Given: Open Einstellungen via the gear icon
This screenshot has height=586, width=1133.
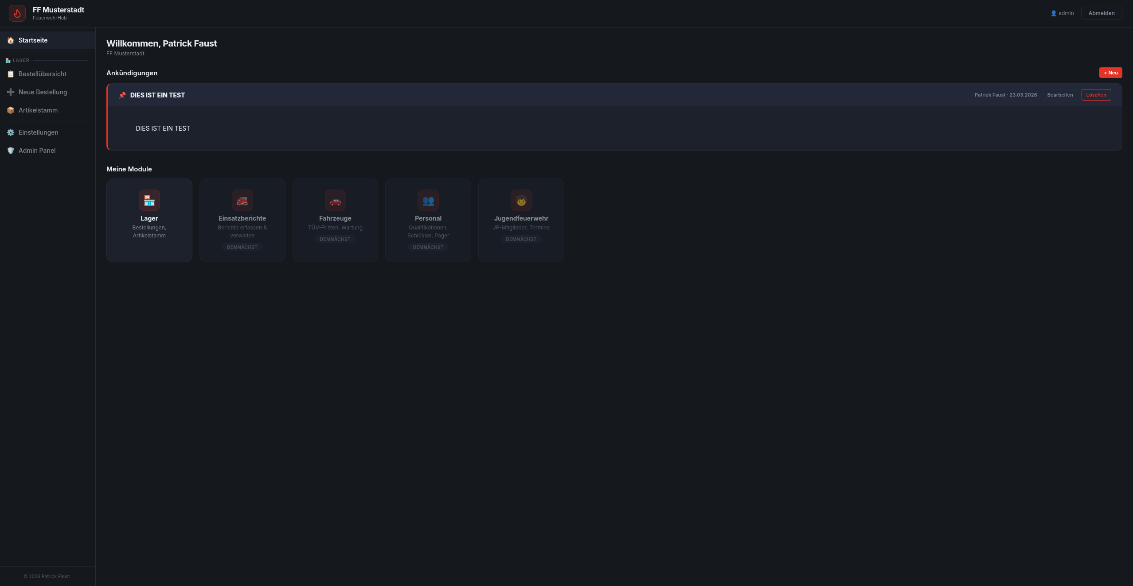Looking at the screenshot, I should [10, 132].
